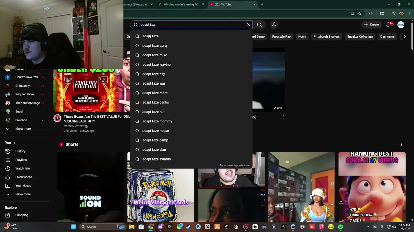414x232 pixels.
Task: Open Discord from the taskbar
Action: coord(160,227)
